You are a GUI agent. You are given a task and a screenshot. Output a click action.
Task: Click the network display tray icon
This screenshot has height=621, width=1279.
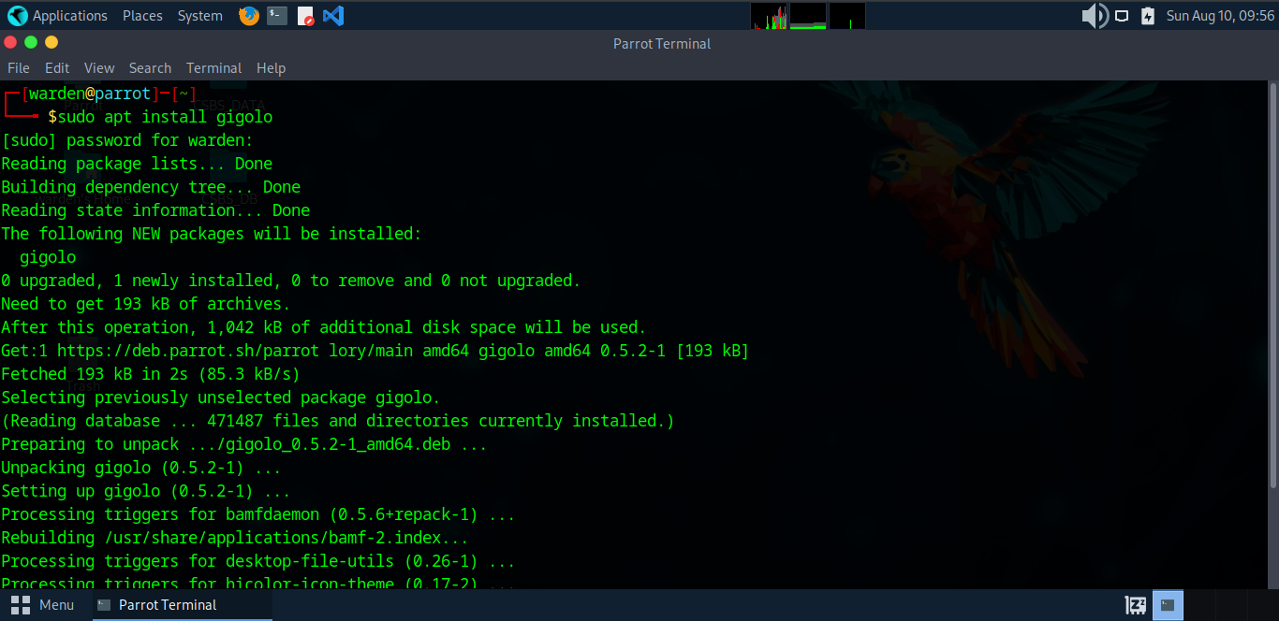(1122, 16)
